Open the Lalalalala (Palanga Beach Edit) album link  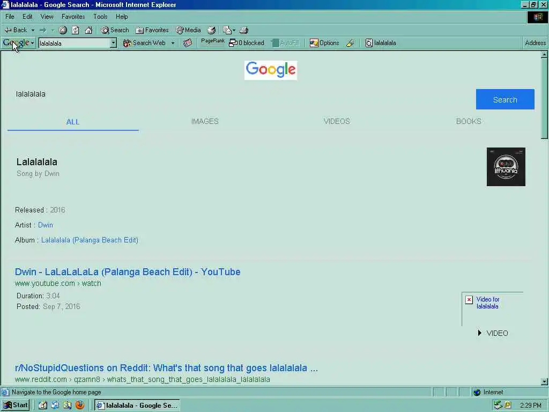coord(90,240)
